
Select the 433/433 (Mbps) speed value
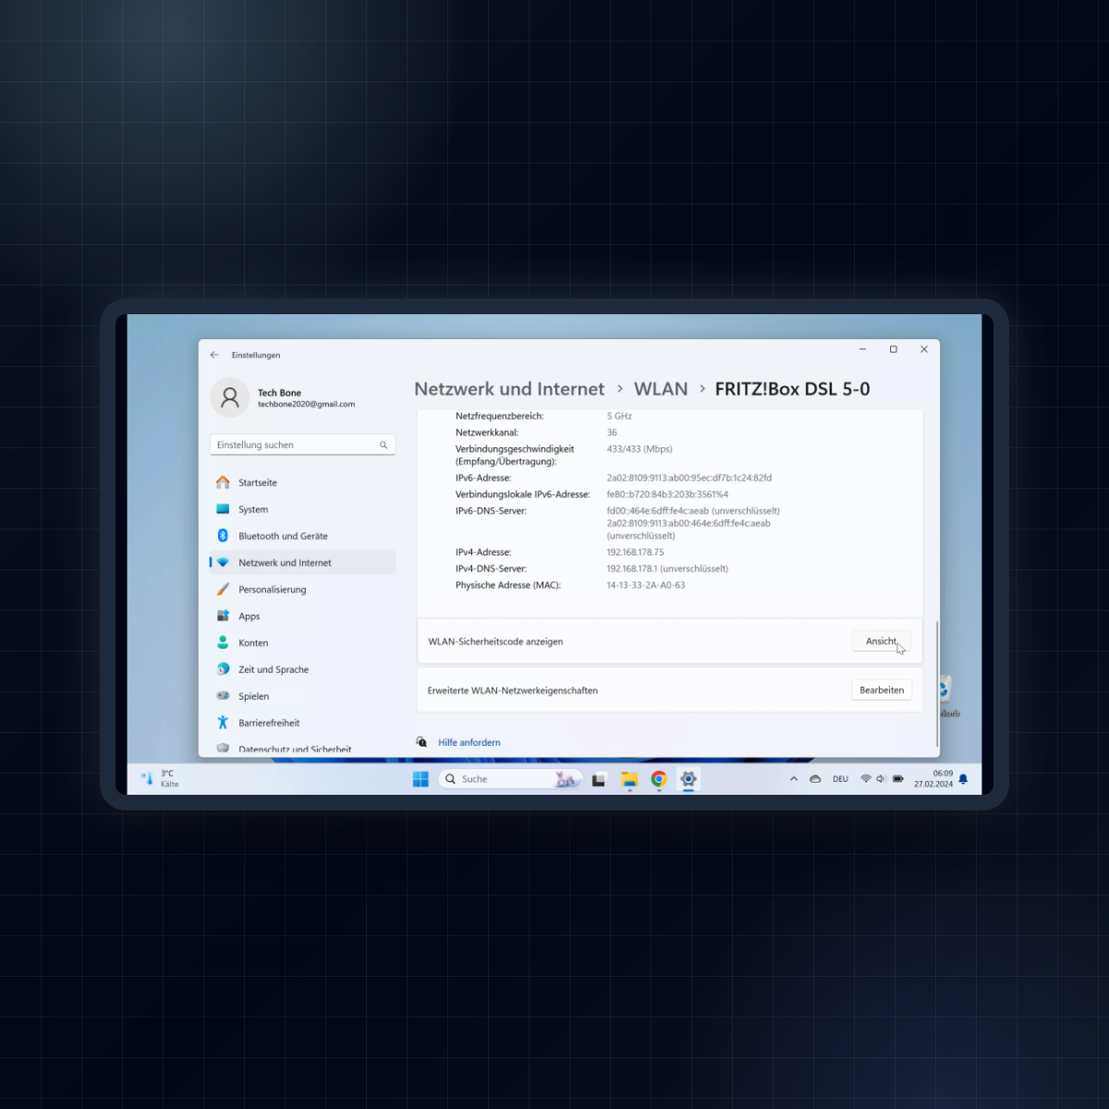point(640,449)
